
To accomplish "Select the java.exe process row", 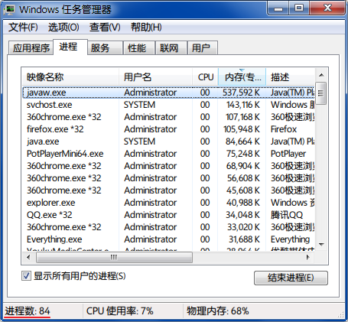I will (x=168, y=141).
